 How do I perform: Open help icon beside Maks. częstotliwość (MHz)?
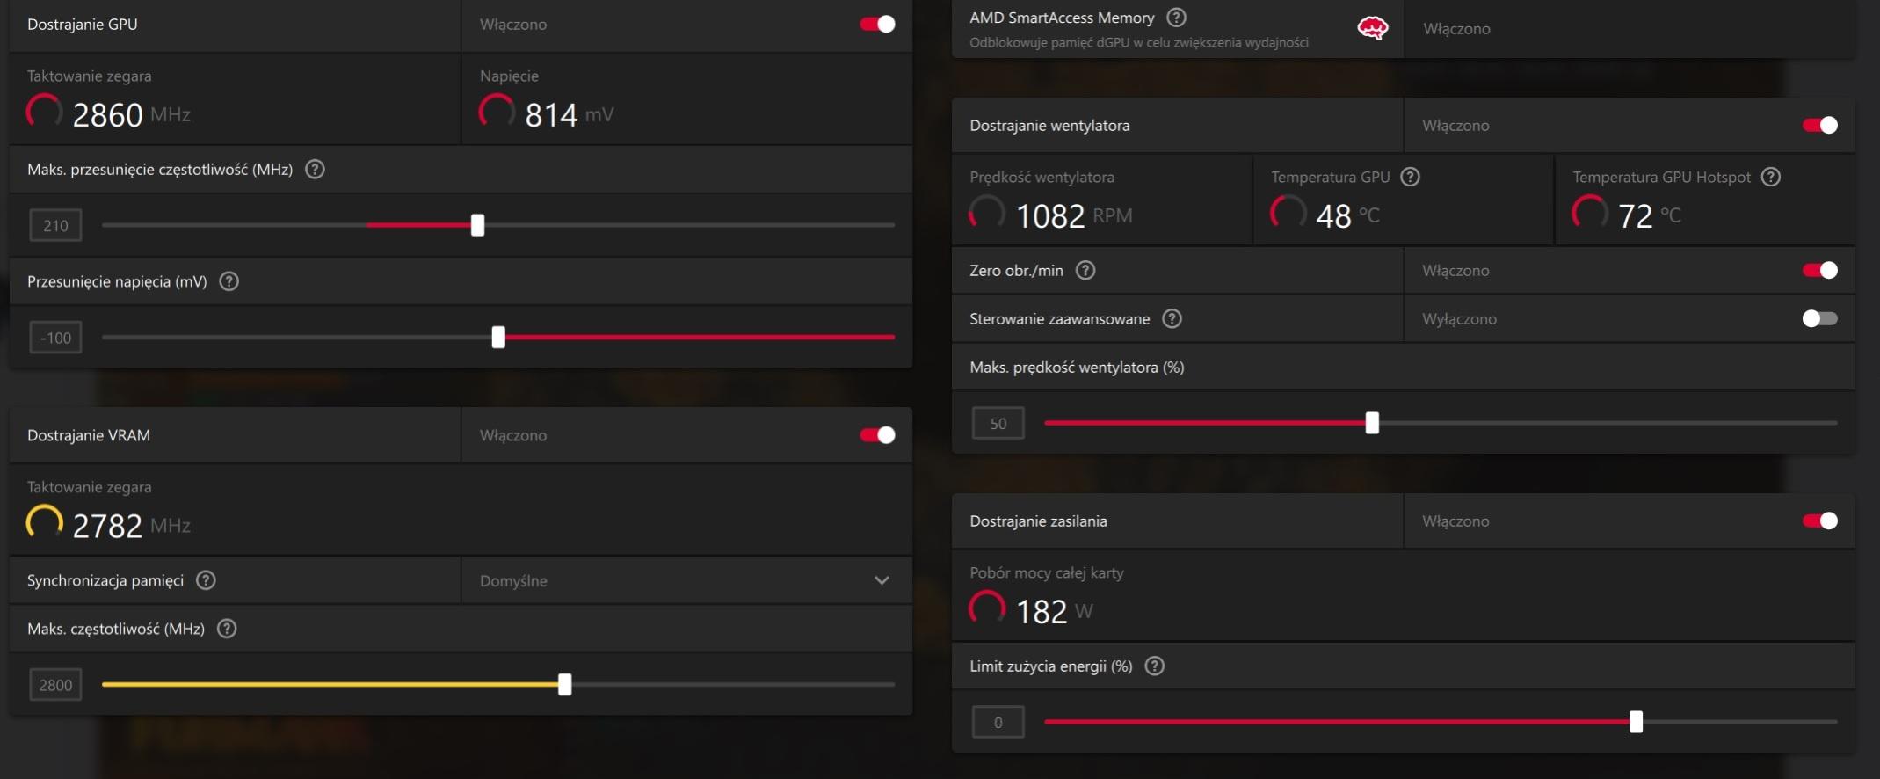tap(227, 629)
